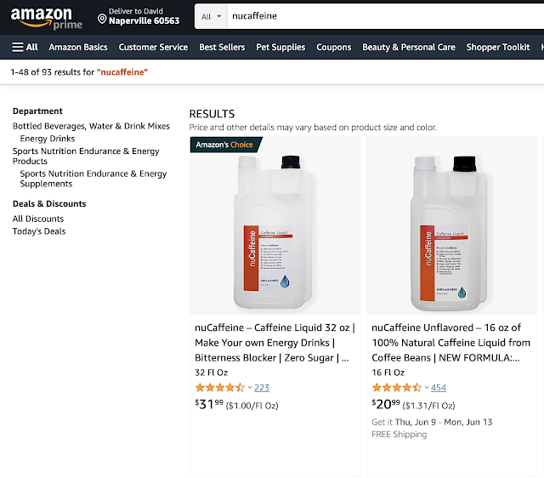The width and height of the screenshot is (544, 478).
Task: Expand rating breakdown arrow beside 454
Action: click(427, 388)
